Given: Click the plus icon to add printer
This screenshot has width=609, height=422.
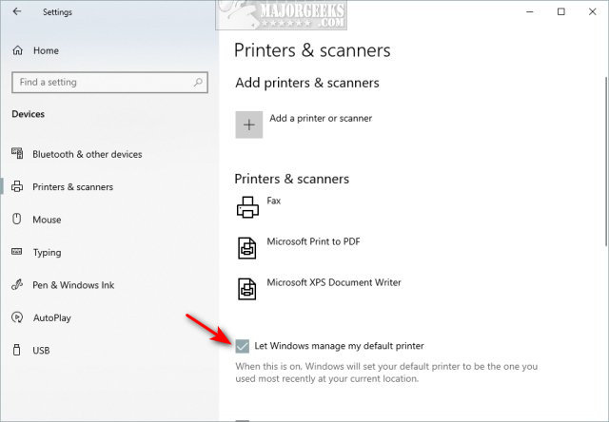Looking at the screenshot, I should [249, 125].
